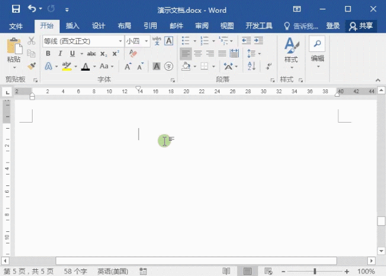Open the phonetic guide (wén) tool

click(157, 41)
